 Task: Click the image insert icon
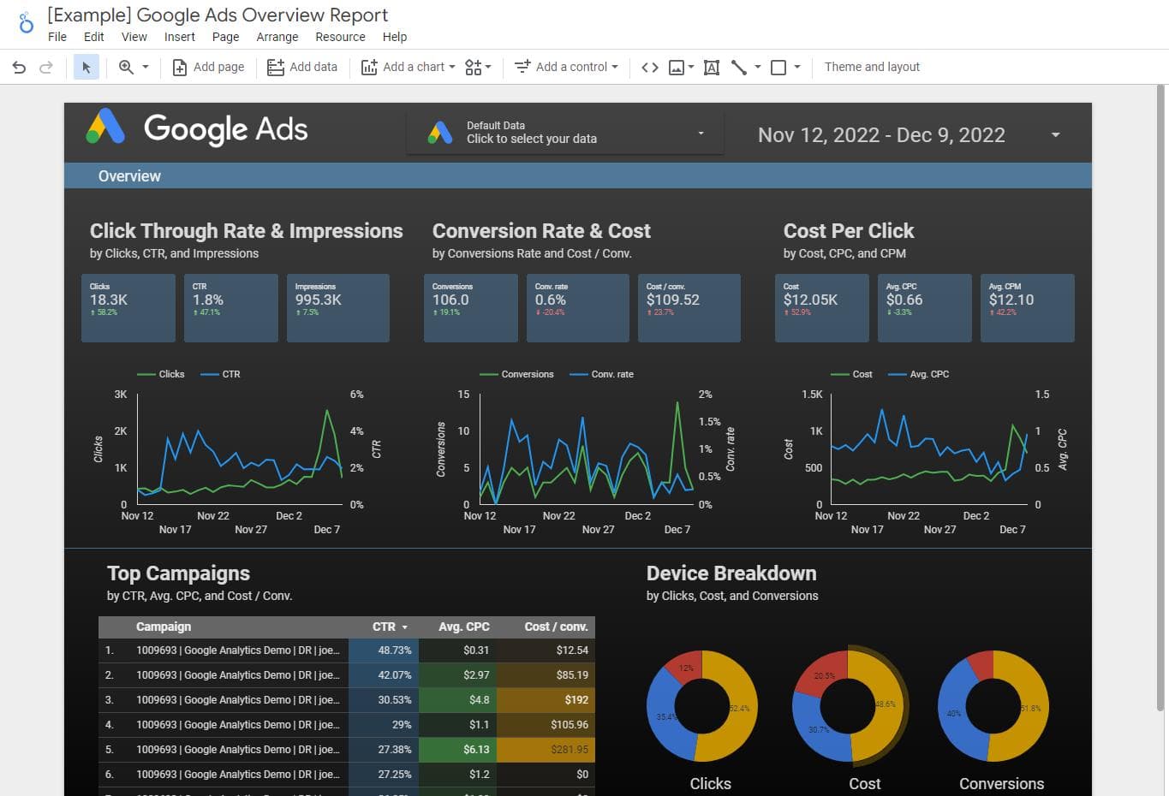click(x=676, y=67)
